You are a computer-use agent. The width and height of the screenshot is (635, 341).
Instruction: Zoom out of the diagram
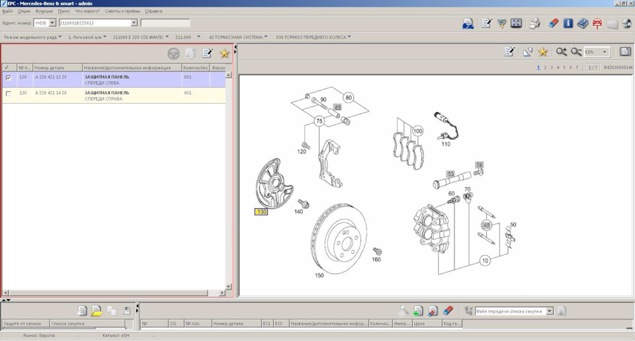tap(576, 52)
